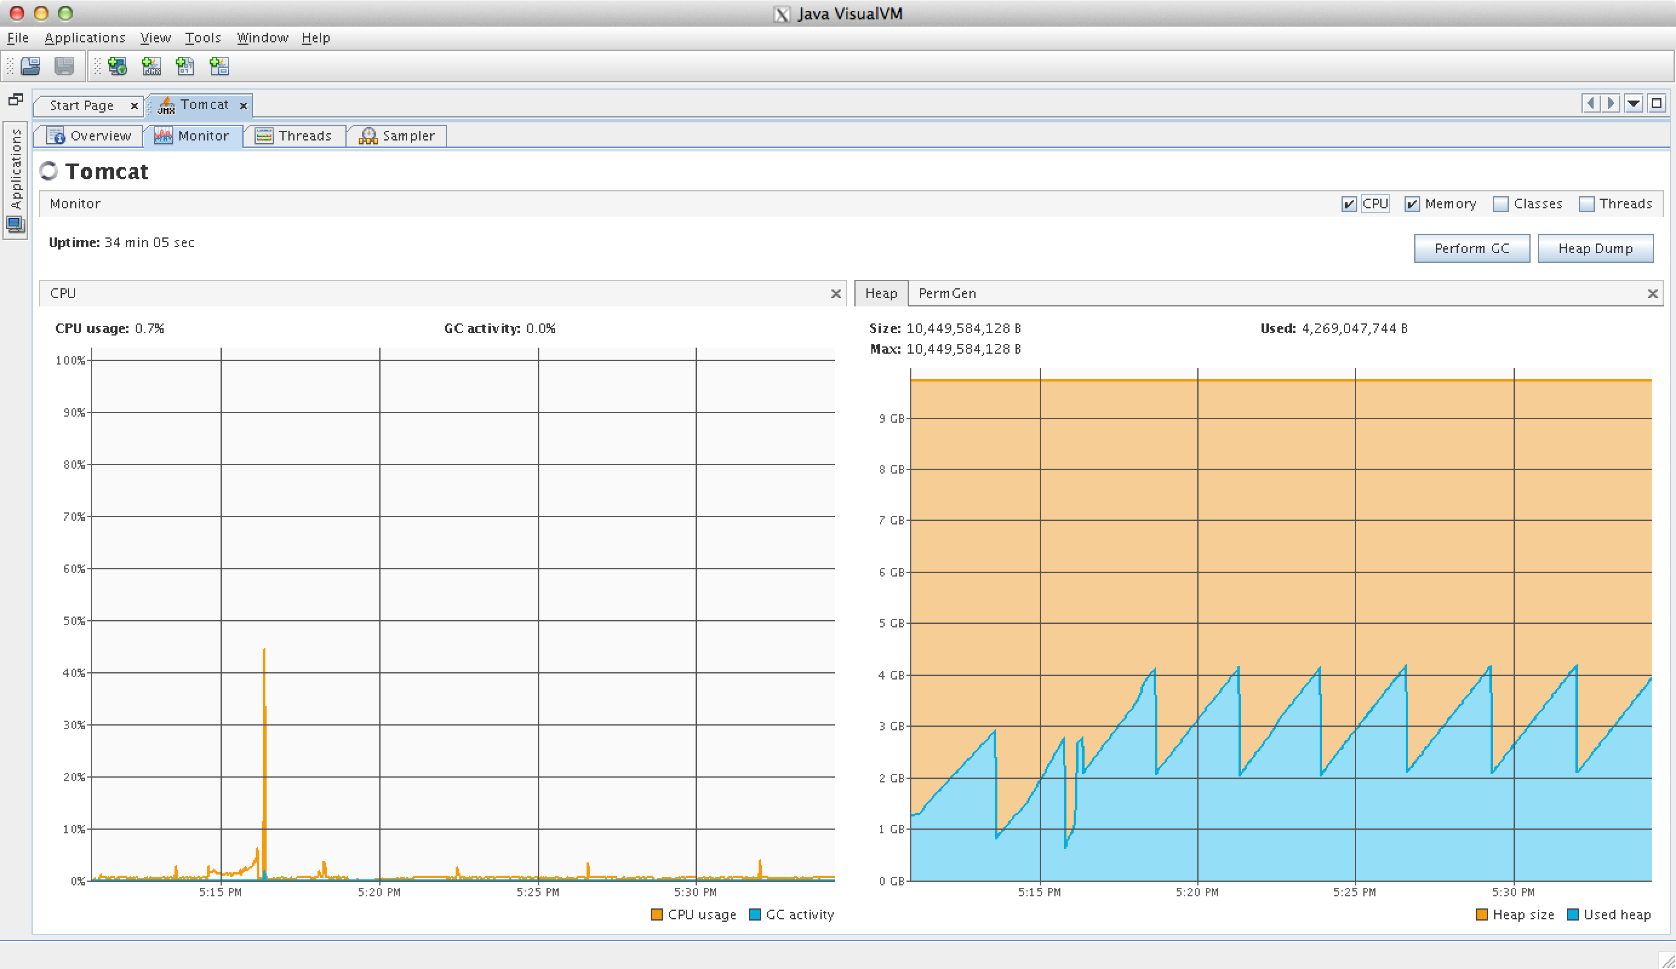Click the restore window group icon
Image resolution: width=1676 pixels, height=969 pixels.
pyautogui.click(x=15, y=100)
